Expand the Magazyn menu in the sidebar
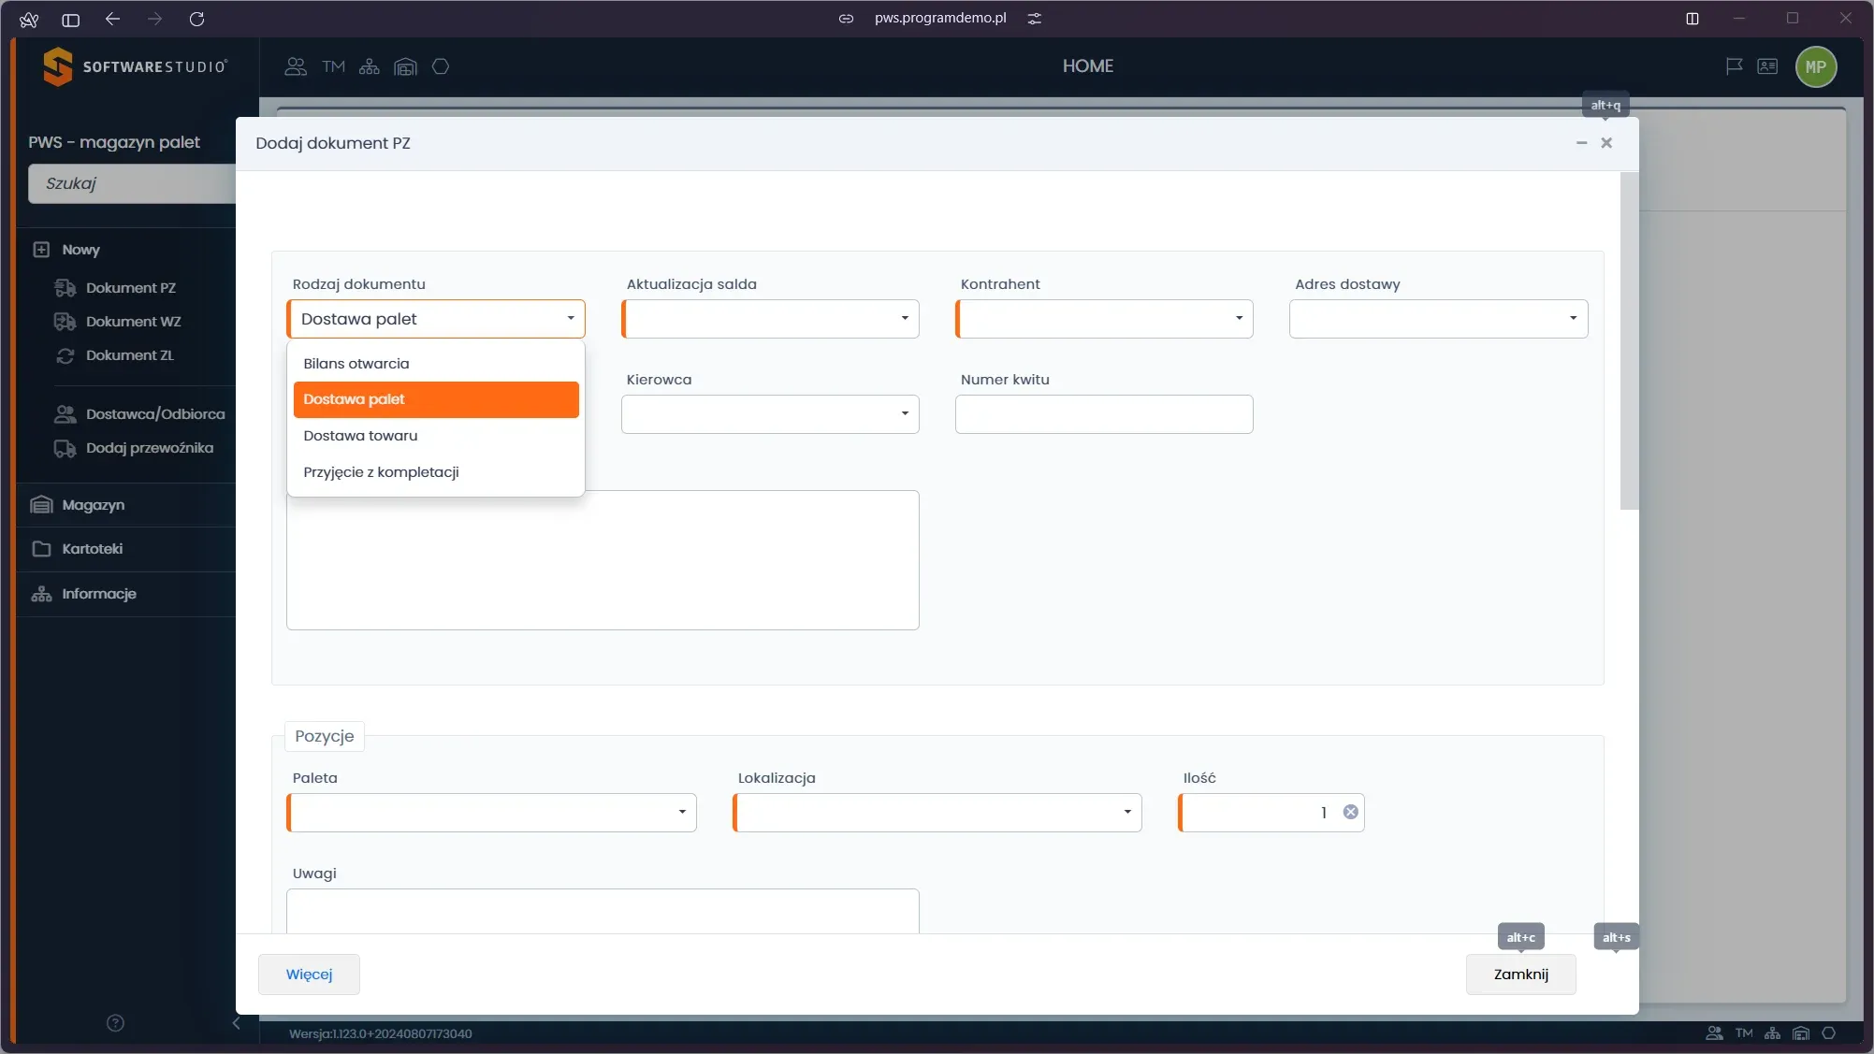The width and height of the screenshot is (1874, 1054). point(125,505)
